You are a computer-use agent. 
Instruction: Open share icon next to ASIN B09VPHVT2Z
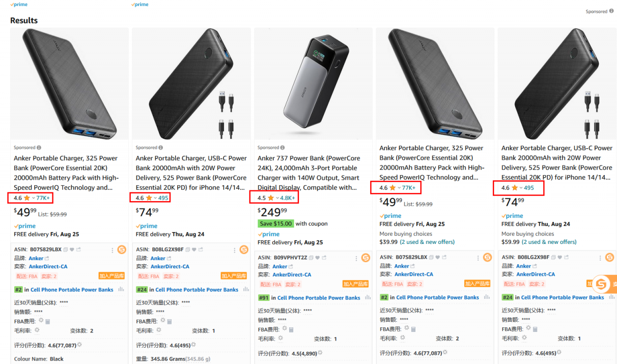click(323, 258)
